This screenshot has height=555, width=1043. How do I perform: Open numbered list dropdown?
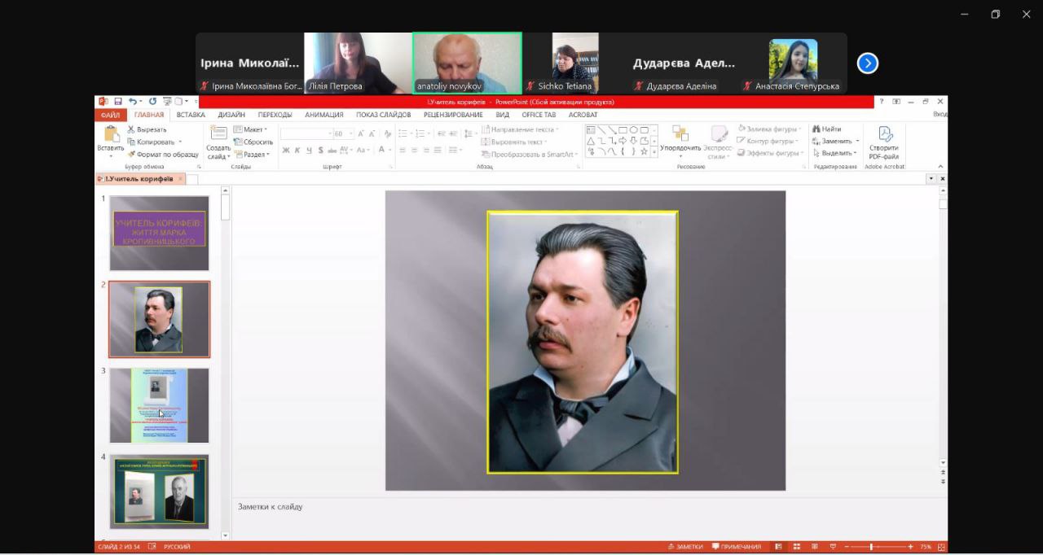pos(427,133)
